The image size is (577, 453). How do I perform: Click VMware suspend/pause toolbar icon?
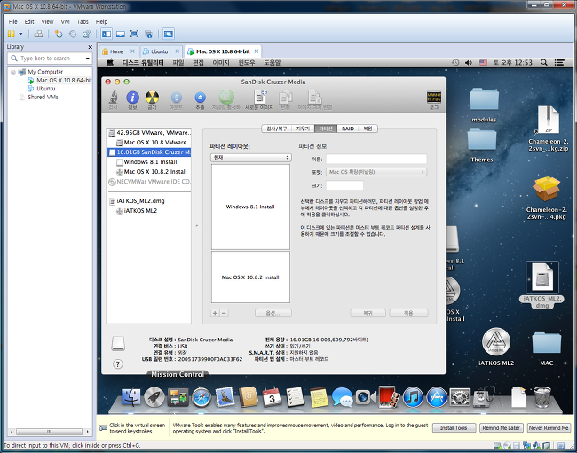(x=12, y=35)
